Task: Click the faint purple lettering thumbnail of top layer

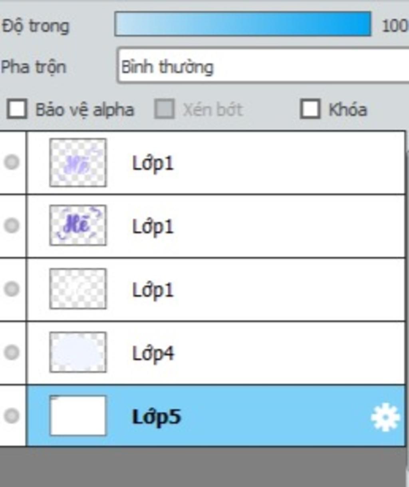Action: tap(78, 162)
